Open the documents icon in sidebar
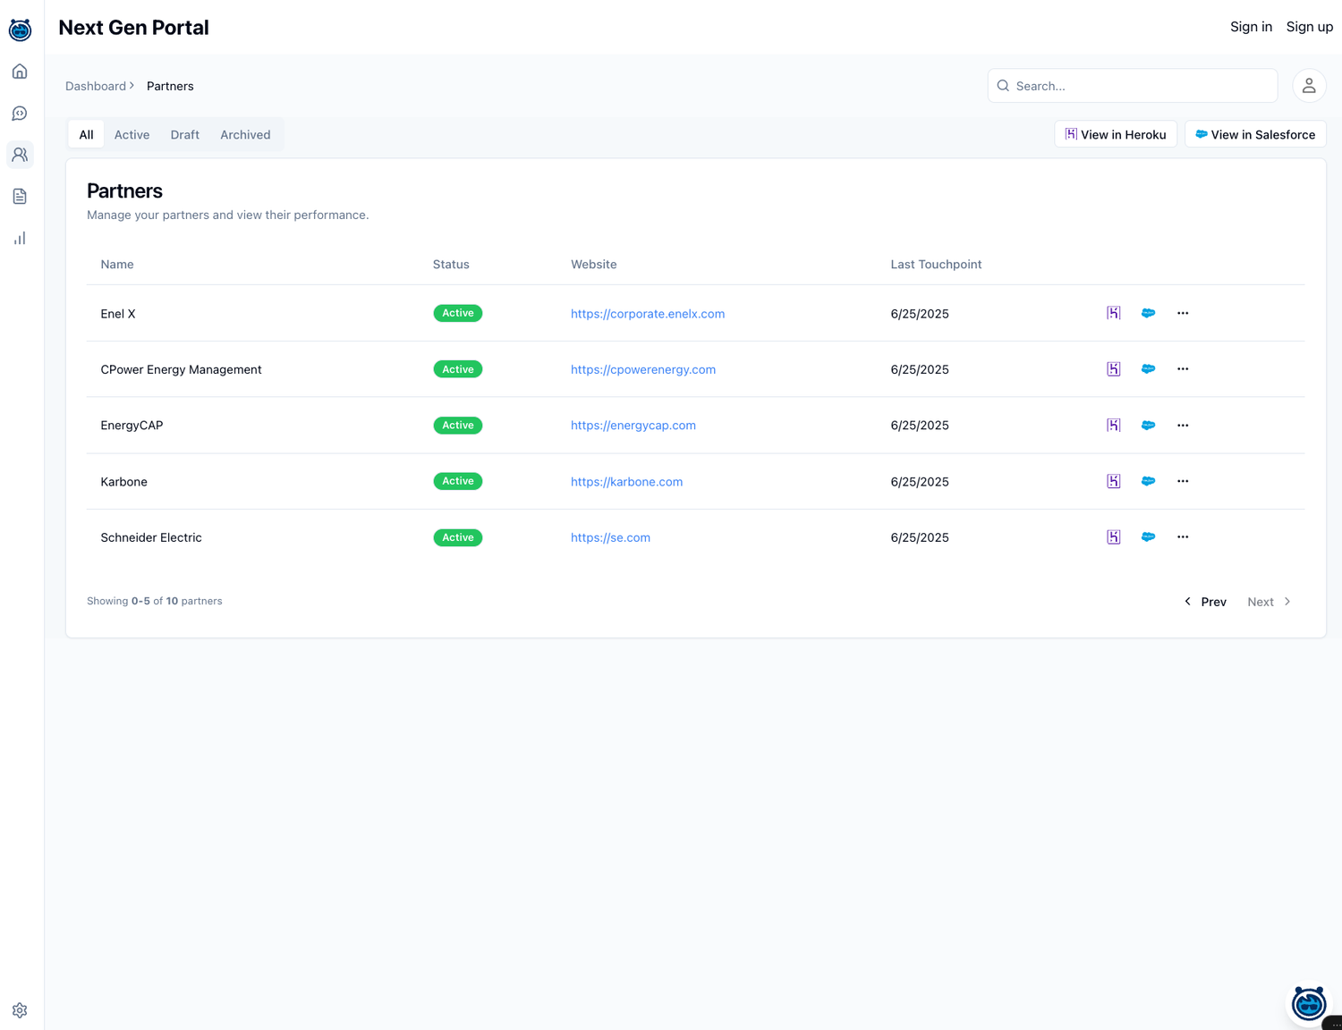 (x=20, y=197)
